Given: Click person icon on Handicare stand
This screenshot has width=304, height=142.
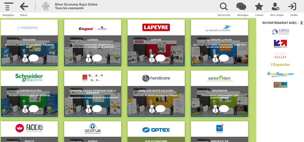Looking at the screenshot, I should (152, 109).
